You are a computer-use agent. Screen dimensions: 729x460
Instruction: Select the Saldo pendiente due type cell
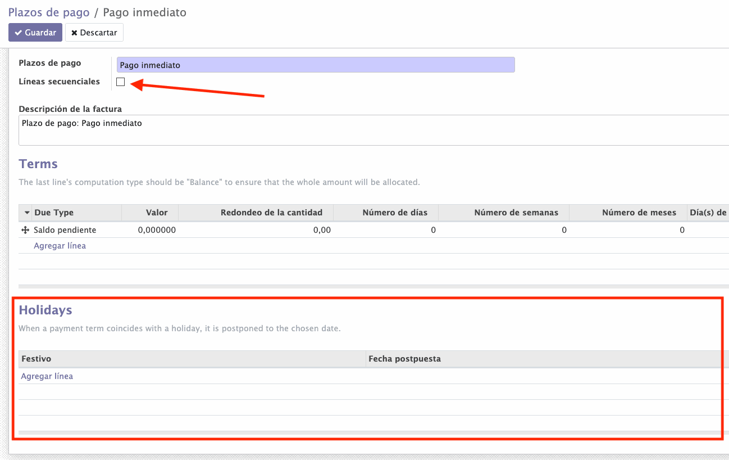tap(65, 230)
